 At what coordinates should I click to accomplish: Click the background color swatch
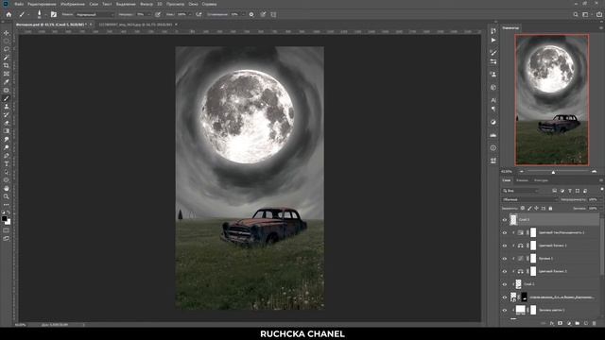pyautogui.click(x=9, y=222)
